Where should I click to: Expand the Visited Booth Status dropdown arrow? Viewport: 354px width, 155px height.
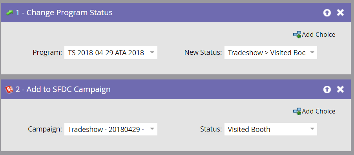tap(312, 129)
